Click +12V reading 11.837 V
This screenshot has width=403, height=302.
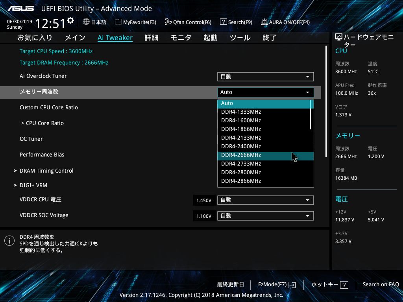pos(345,220)
